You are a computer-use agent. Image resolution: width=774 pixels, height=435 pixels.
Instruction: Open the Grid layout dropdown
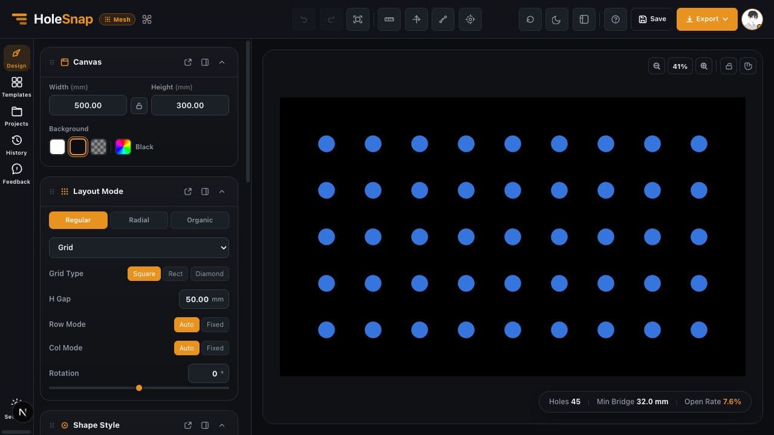point(139,248)
